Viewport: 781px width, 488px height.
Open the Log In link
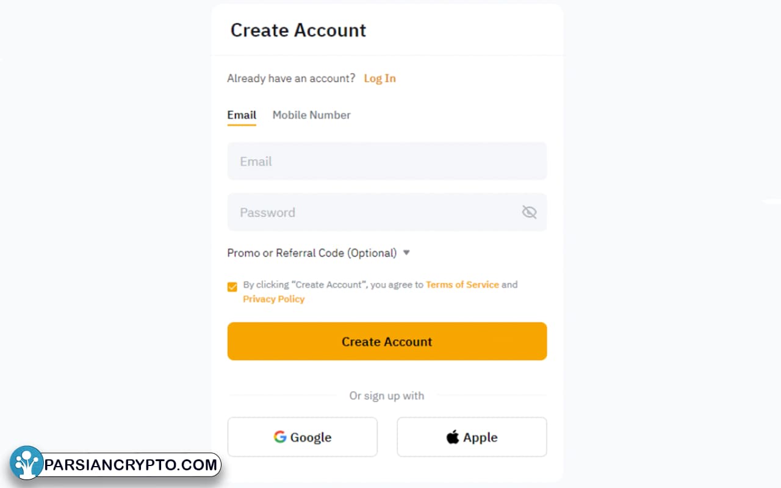point(380,78)
